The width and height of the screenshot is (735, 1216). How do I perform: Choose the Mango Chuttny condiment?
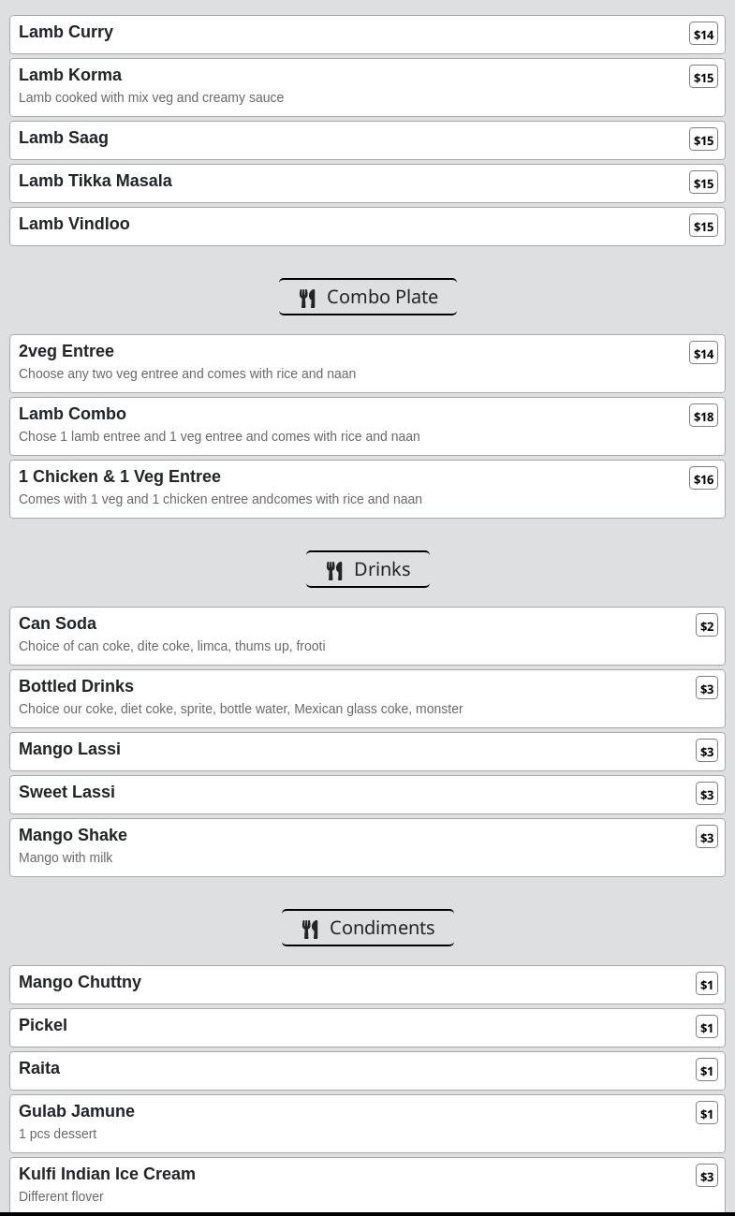pos(81,982)
